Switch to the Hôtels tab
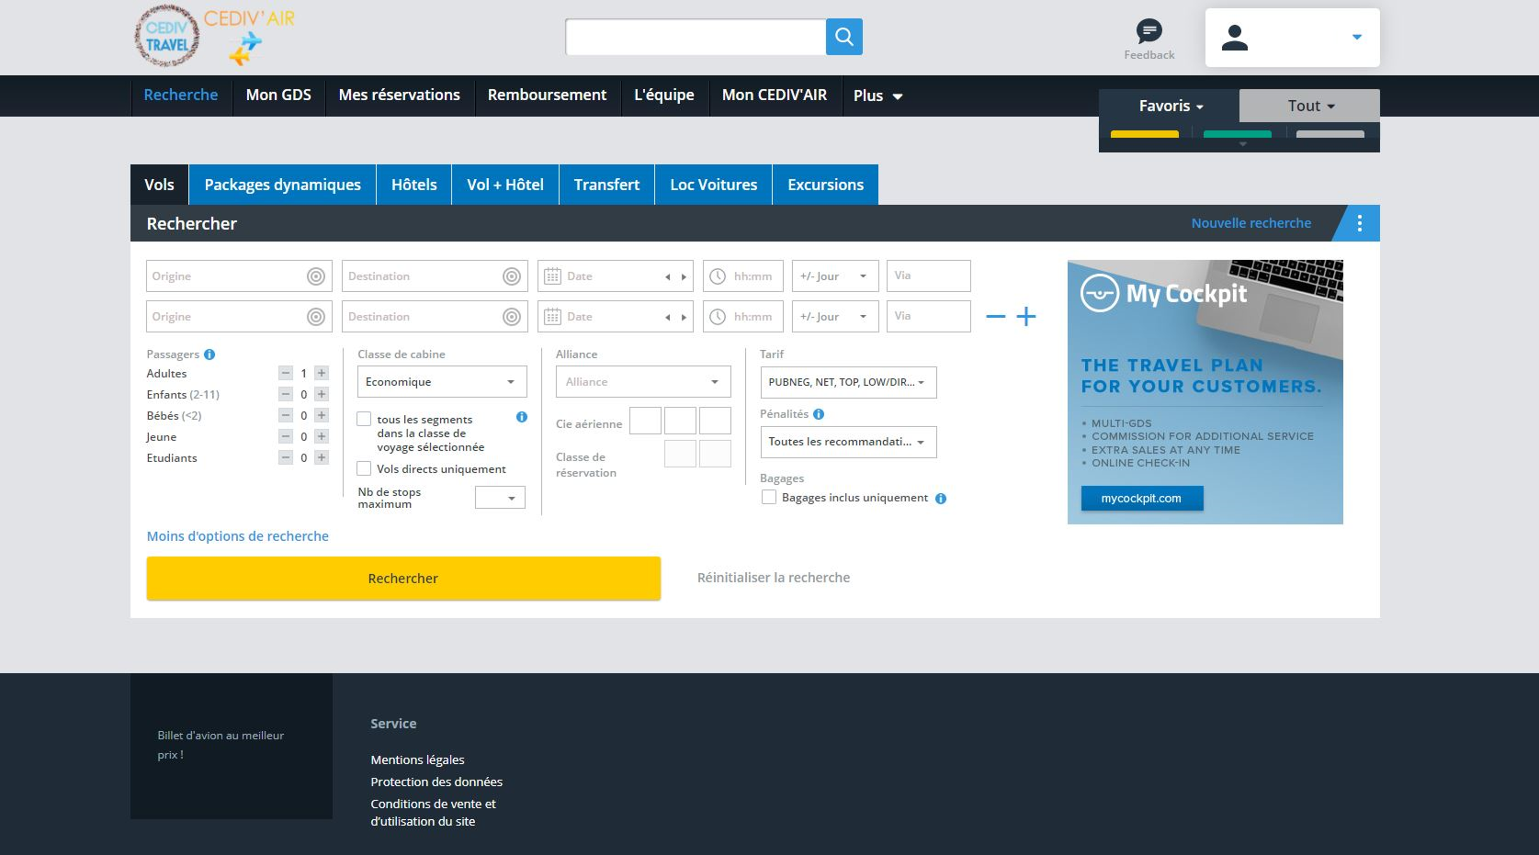Viewport: 1539px width, 855px height. click(413, 185)
